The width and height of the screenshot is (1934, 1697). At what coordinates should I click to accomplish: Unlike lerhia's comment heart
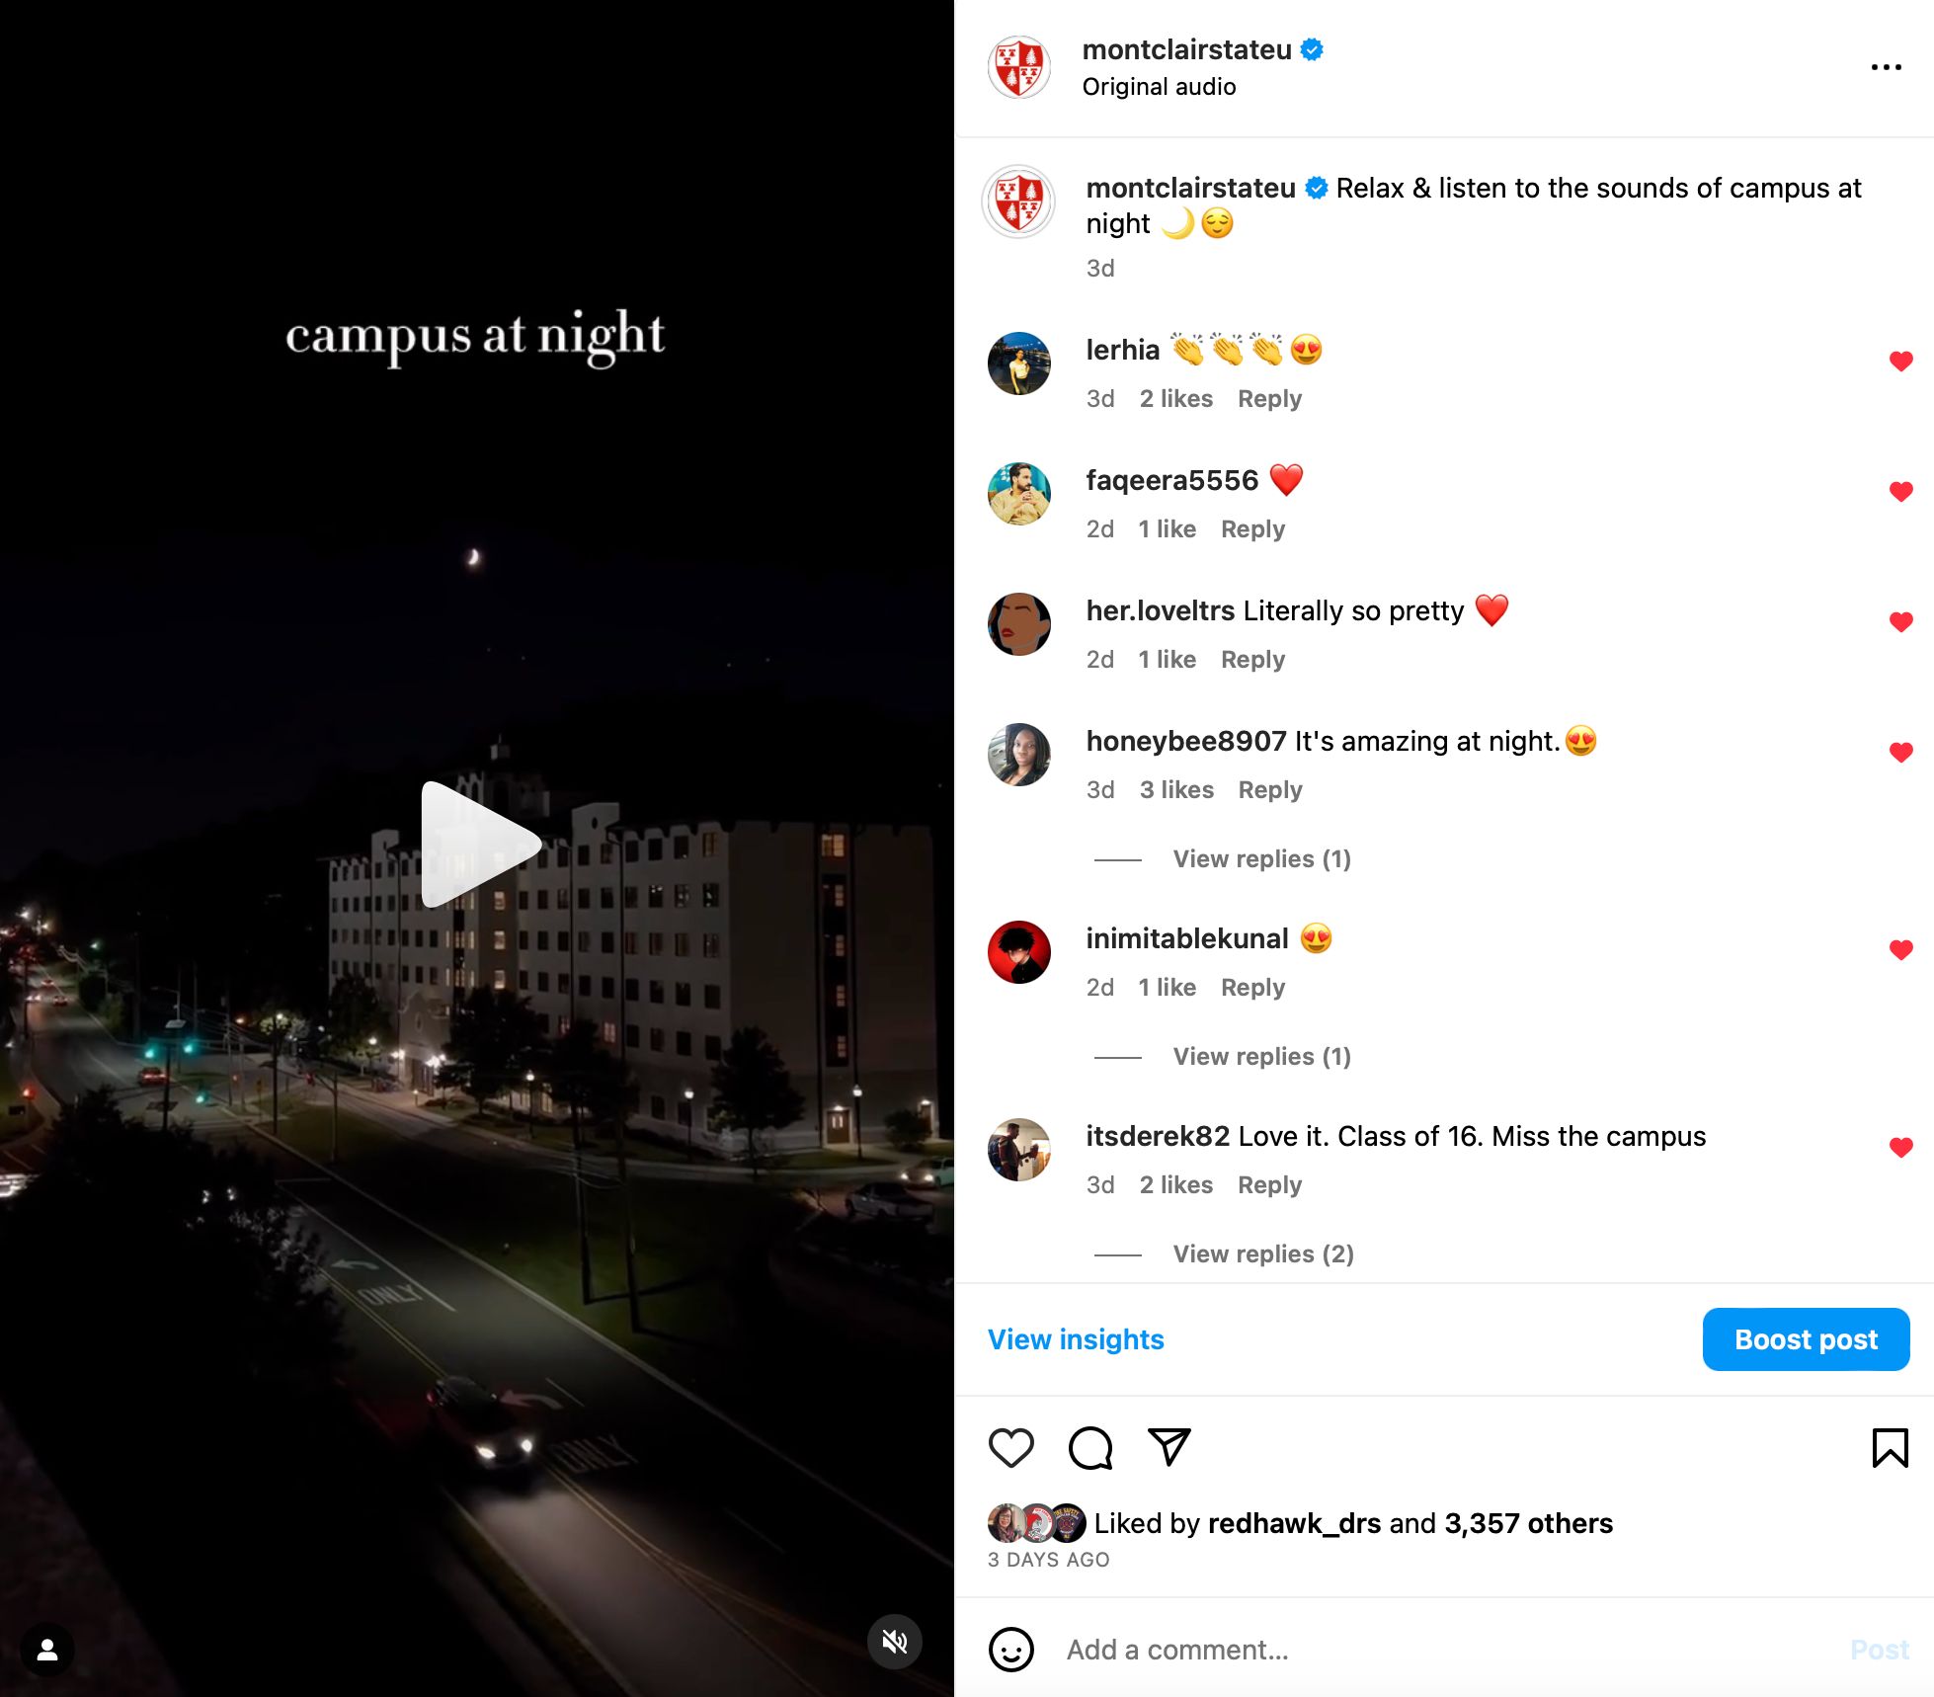[x=1900, y=362]
